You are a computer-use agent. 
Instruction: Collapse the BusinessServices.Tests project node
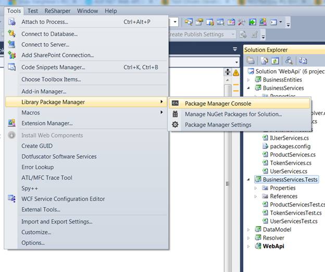[x=248, y=180]
